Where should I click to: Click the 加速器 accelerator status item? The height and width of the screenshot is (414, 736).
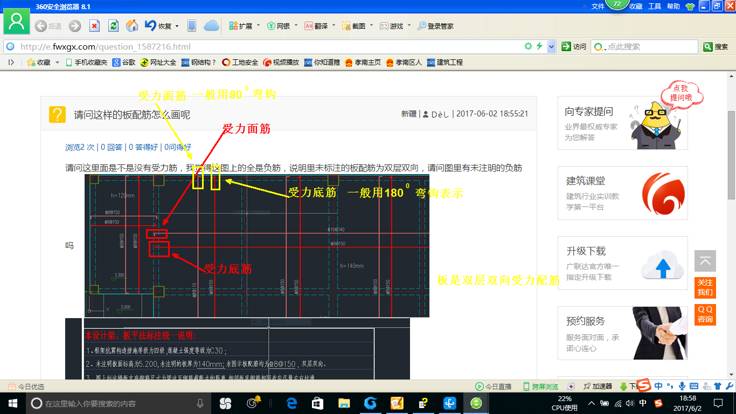(598, 387)
